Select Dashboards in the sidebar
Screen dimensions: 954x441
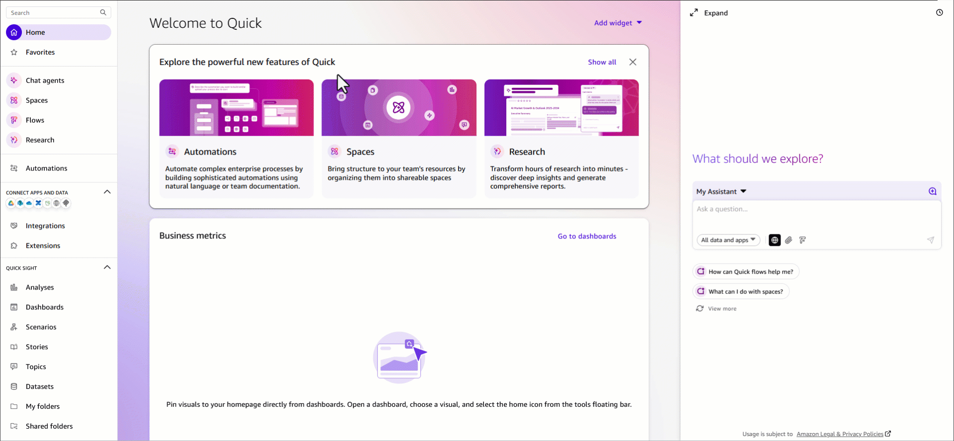[x=44, y=307]
